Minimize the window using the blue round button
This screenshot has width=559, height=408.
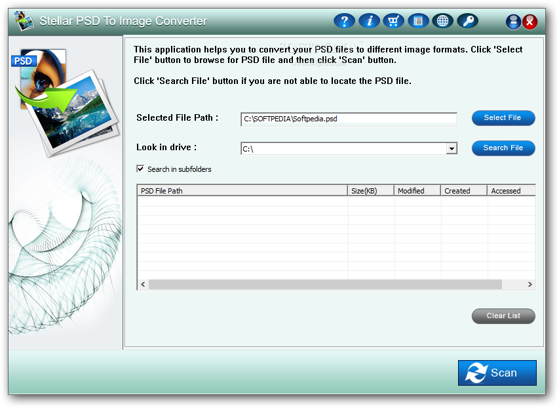pos(513,22)
